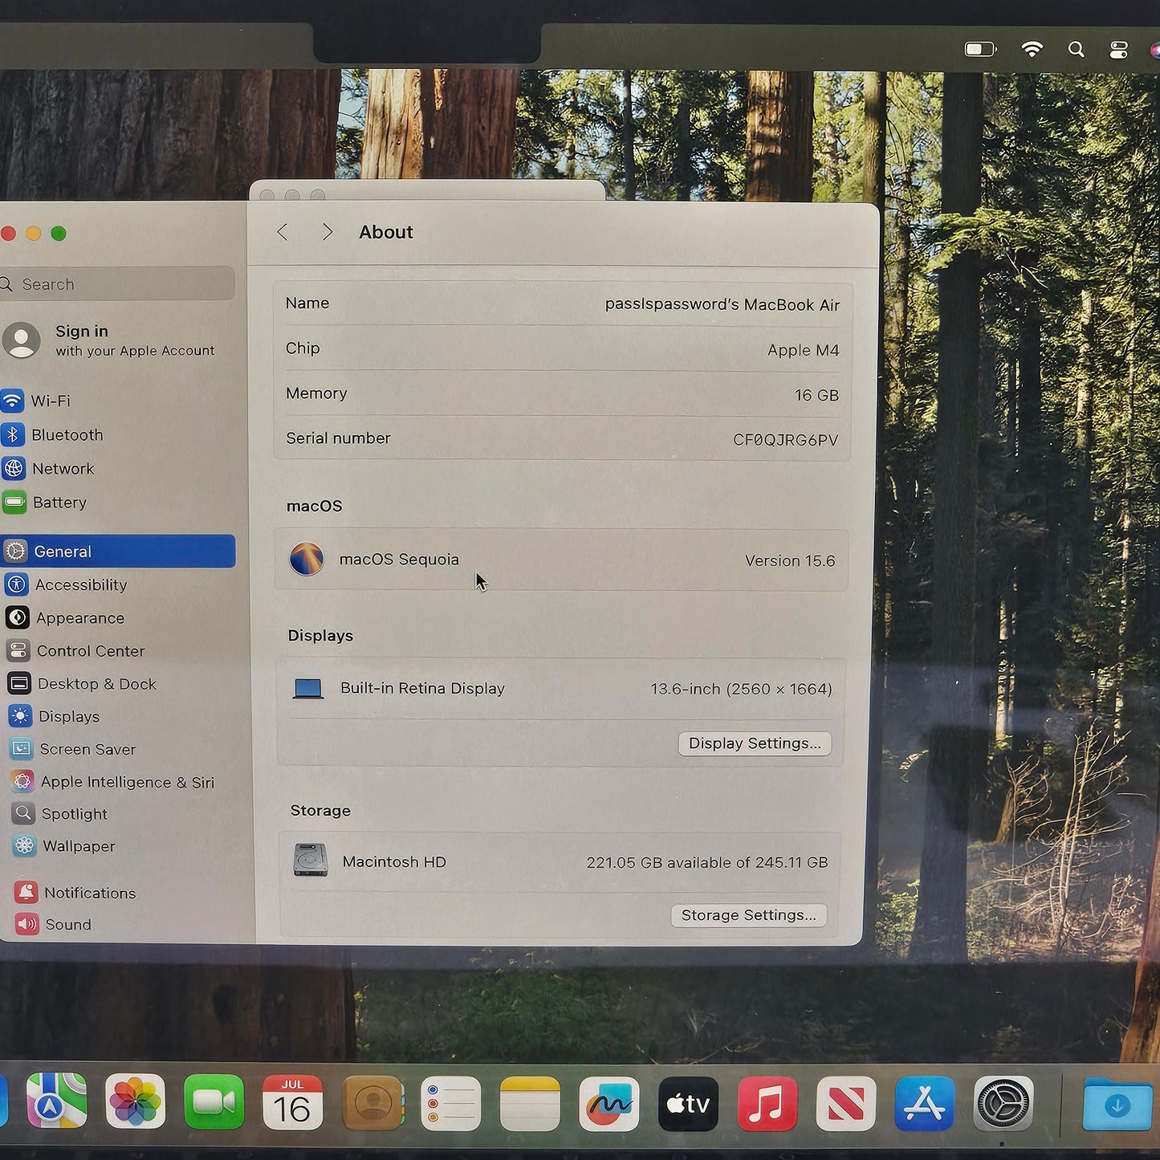Click the battery icon in menu bar
The height and width of the screenshot is (1160, 1160).
[x=979, y=50]
